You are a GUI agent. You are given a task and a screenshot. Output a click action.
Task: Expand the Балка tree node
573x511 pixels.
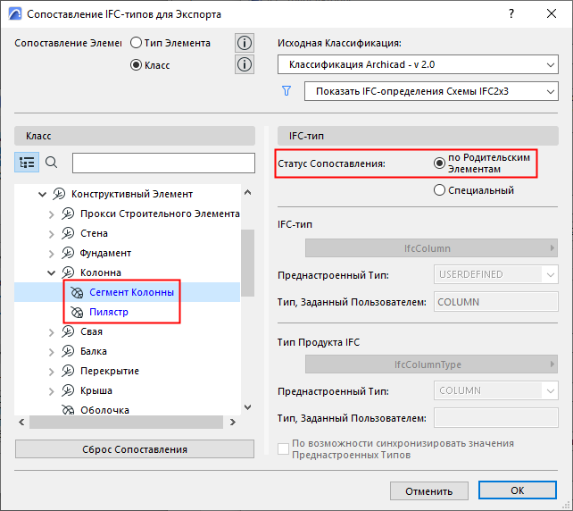(x=51, y=351)
